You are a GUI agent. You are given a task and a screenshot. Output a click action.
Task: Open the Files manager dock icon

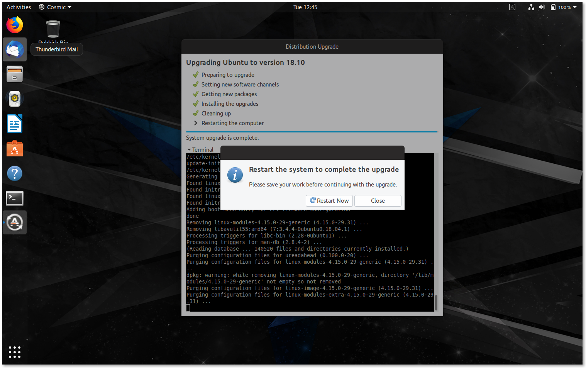[x=15, y=74]
